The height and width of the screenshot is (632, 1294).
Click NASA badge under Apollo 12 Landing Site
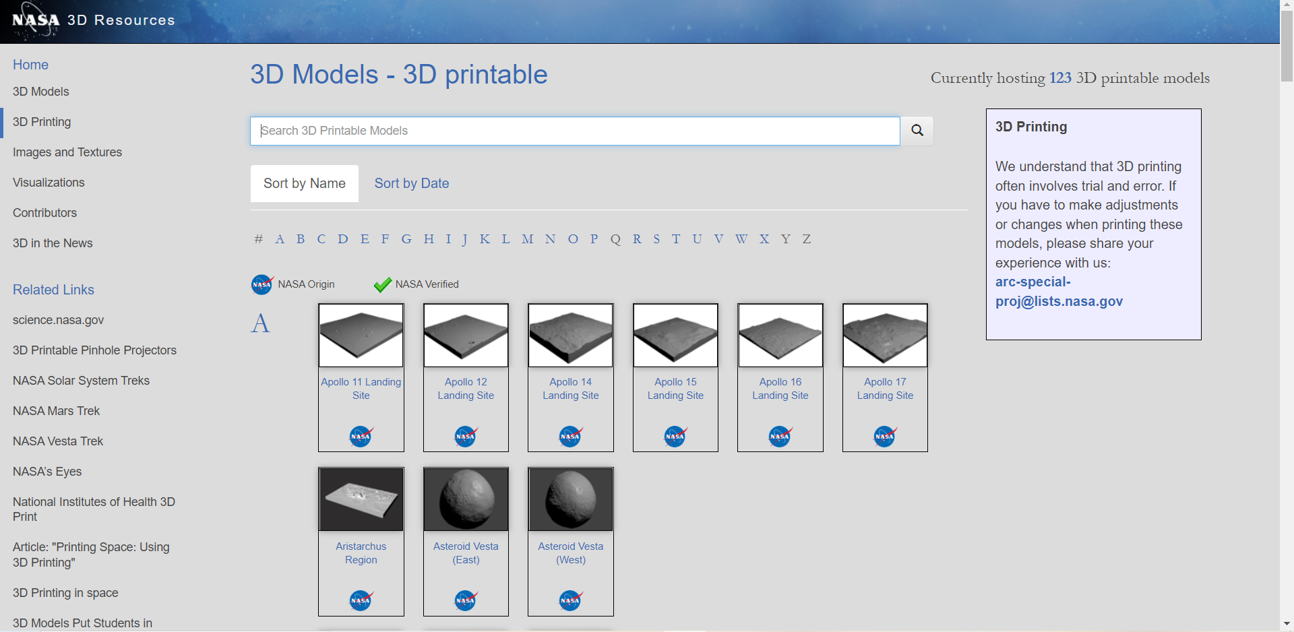[466, 436]
